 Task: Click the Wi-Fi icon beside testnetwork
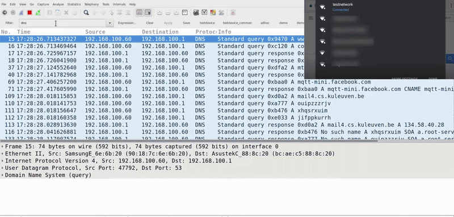click(322, 7)
